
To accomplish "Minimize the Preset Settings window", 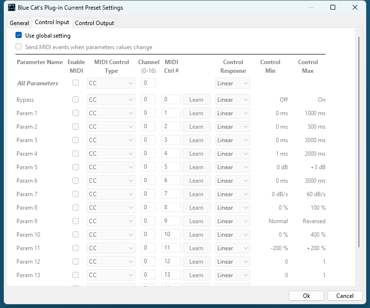I will 311,8.
